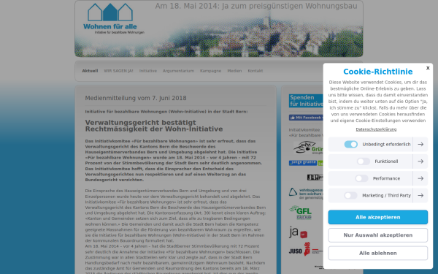Viewport: 438px width, 274px height.
Task: Open the WIR SAGEN JA! menu item
Action: point(118,71)
